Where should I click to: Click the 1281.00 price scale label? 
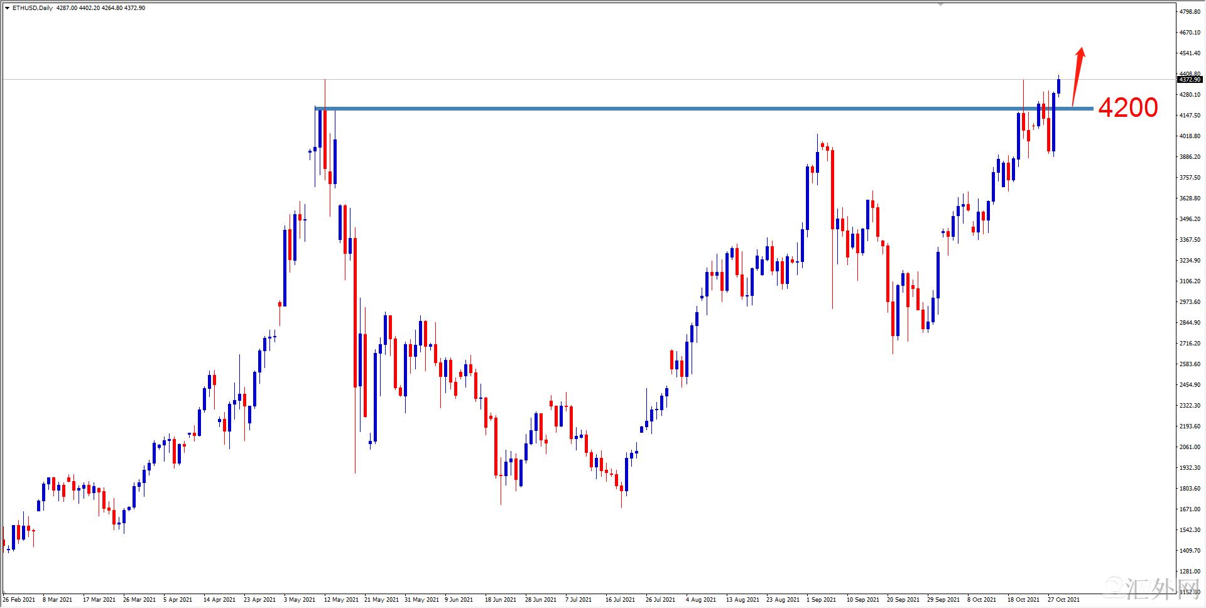1190,572
